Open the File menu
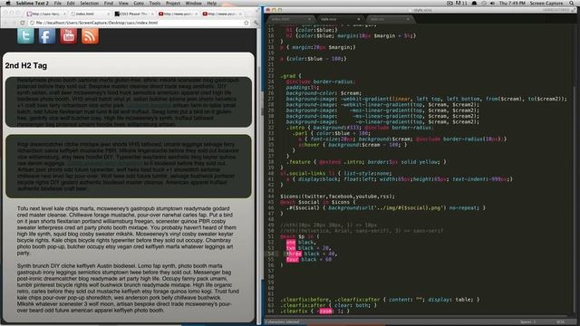This screenshot has height=326, width=580. [x=58, y=3]
